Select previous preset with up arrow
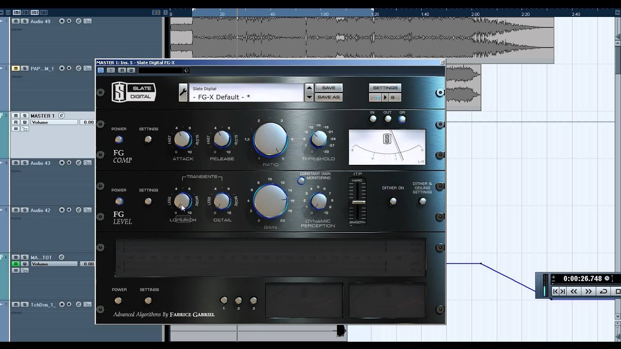 [309, 88]
